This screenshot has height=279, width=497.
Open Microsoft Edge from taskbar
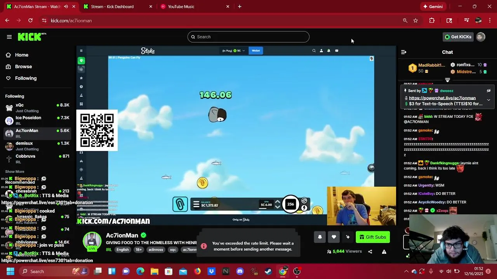click(140, 271)
